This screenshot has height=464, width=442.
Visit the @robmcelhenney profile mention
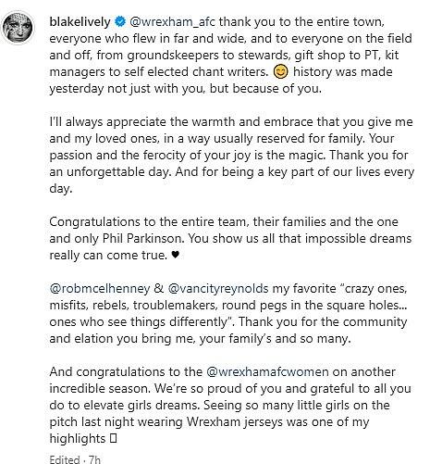pos(100,289)
